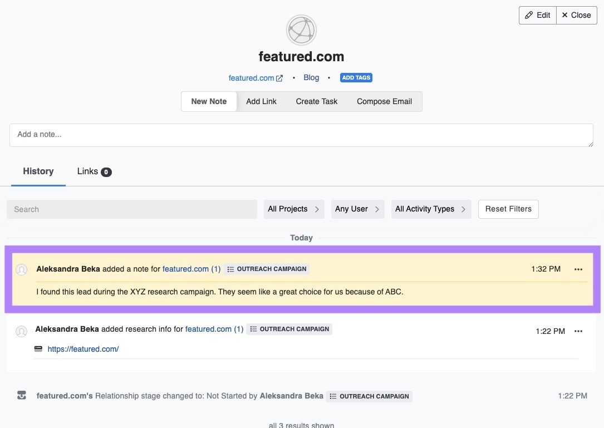Image resolution: width=604 pixels, height=428 pixels.
Task: Open the more options menu on the 1:32 PM note
Action: point(578,269)
